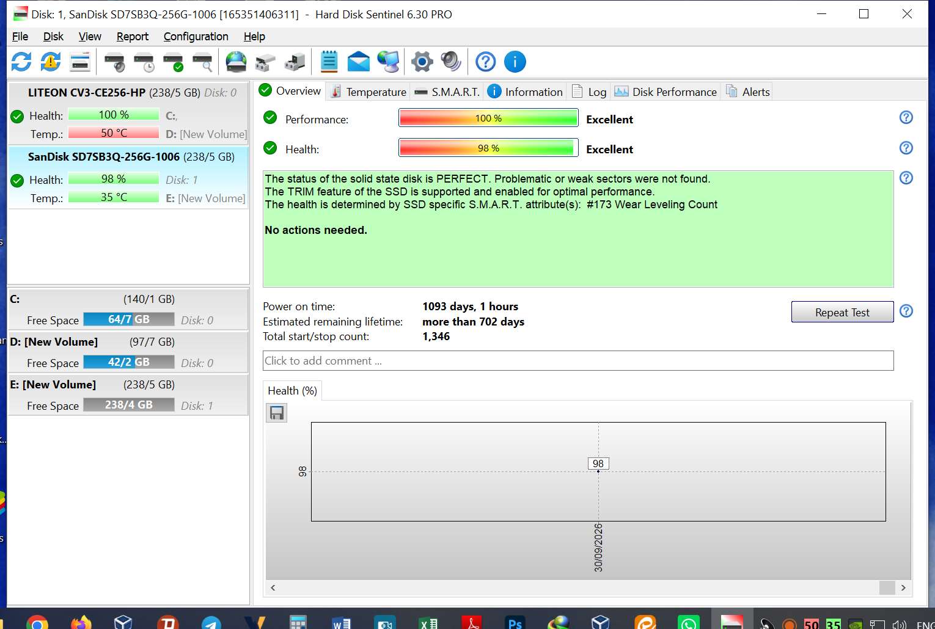Click the E: volume free space bar

pyautogui.click(x=129, y=405)
